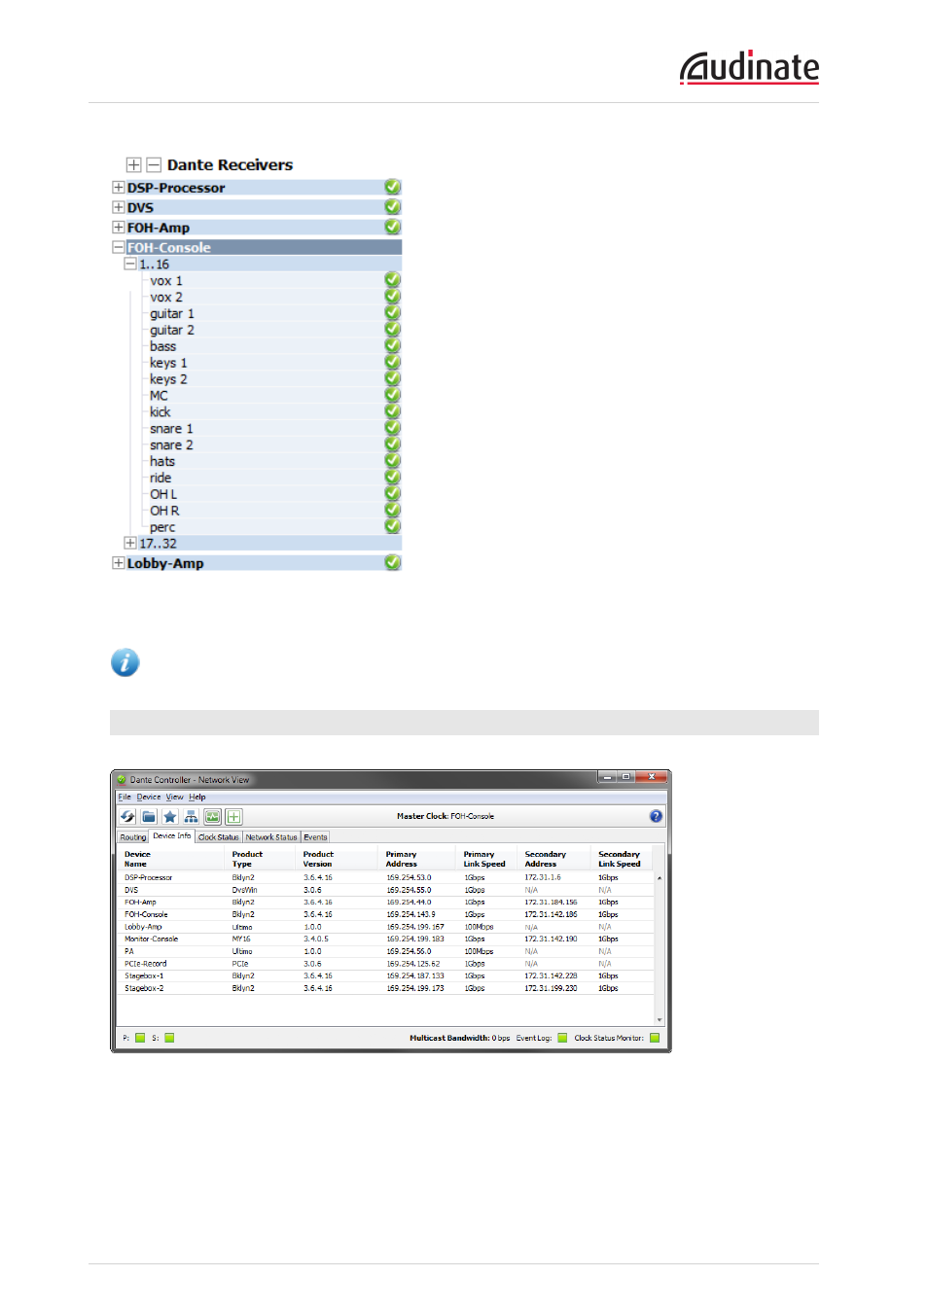
Task: Expand the DVS device
Action: tap(118, 207)
